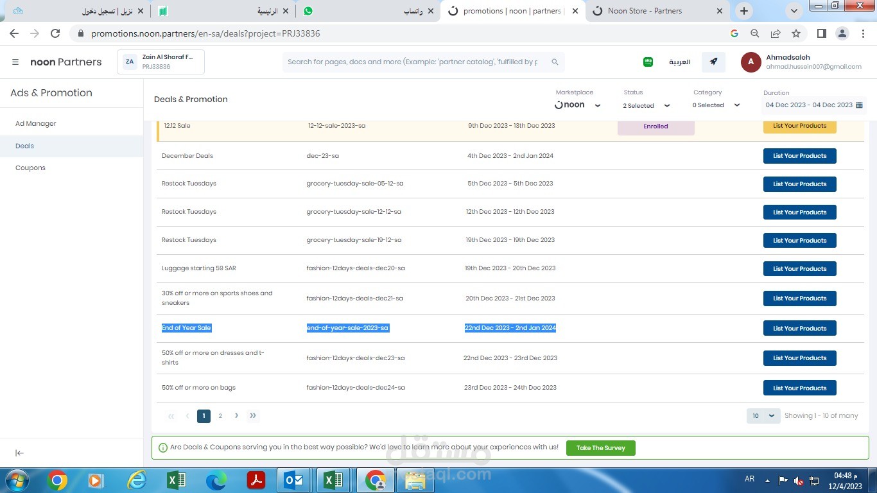877x493 pixels.
Task: Open the hamburger menu beside noon Partners
Action: coord(15,62)
